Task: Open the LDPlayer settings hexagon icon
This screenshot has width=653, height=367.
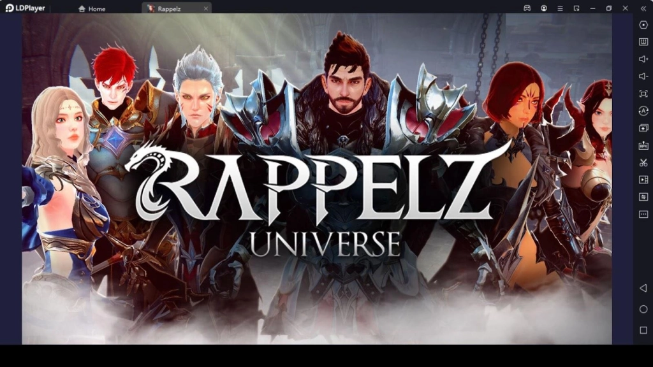Action: tap(643, 25)
